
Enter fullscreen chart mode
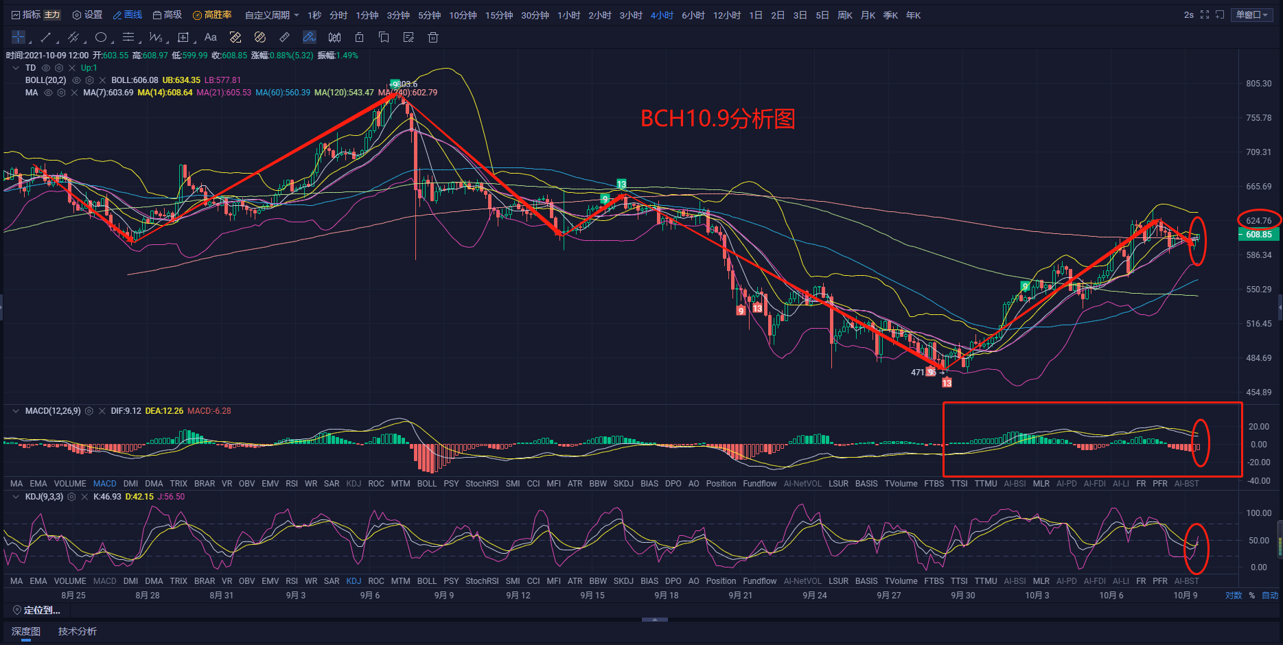coord(1205,14)
